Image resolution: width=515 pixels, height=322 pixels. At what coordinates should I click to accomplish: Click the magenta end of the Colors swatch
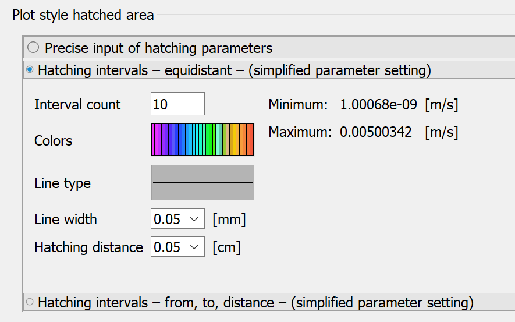point(155,140)
